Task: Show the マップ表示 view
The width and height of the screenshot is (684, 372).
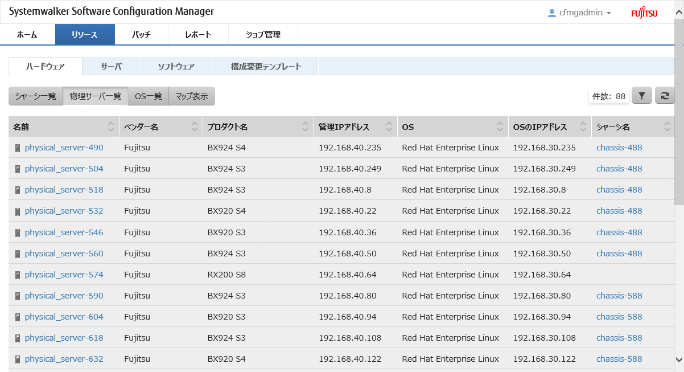Action: (192, 96)
